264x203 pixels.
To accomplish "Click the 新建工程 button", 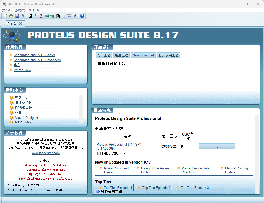I will point(122,55).
